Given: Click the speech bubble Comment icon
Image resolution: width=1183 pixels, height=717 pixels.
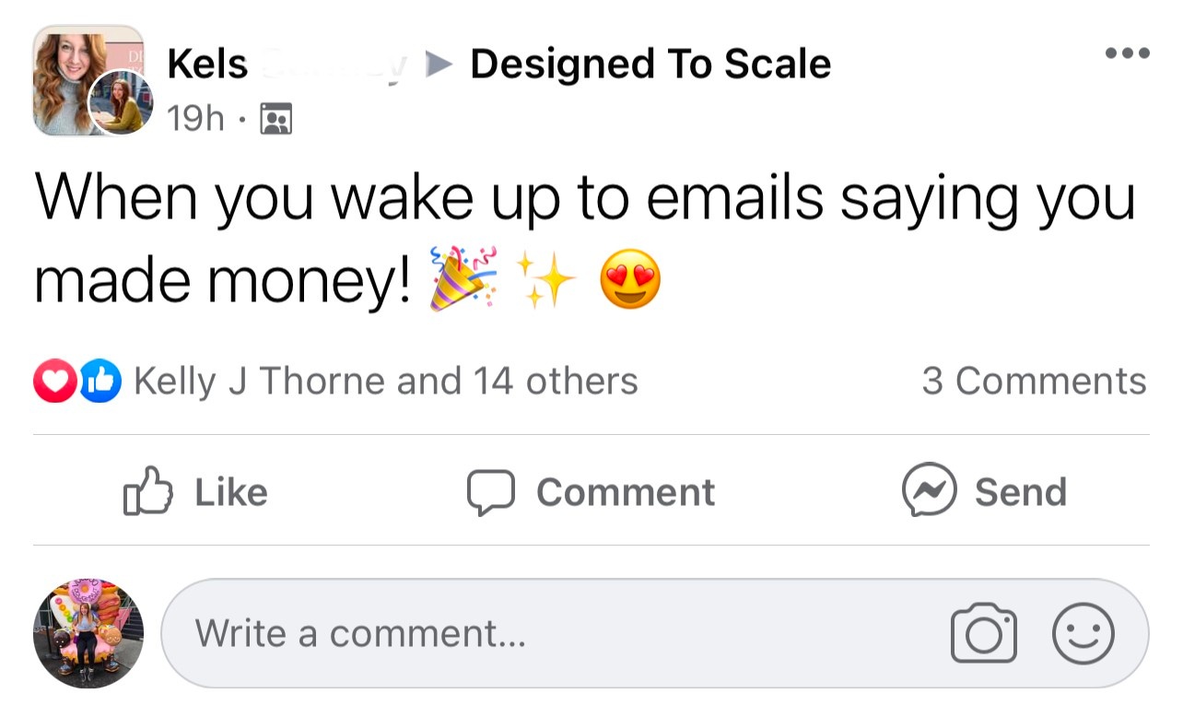Looking at the screenshot, I should [x=489, y=491].
